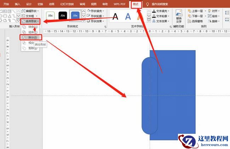Click the 编辑形状 edit shape icon
The height and width of the screenshot is (149, 230).
coord(23,11)
